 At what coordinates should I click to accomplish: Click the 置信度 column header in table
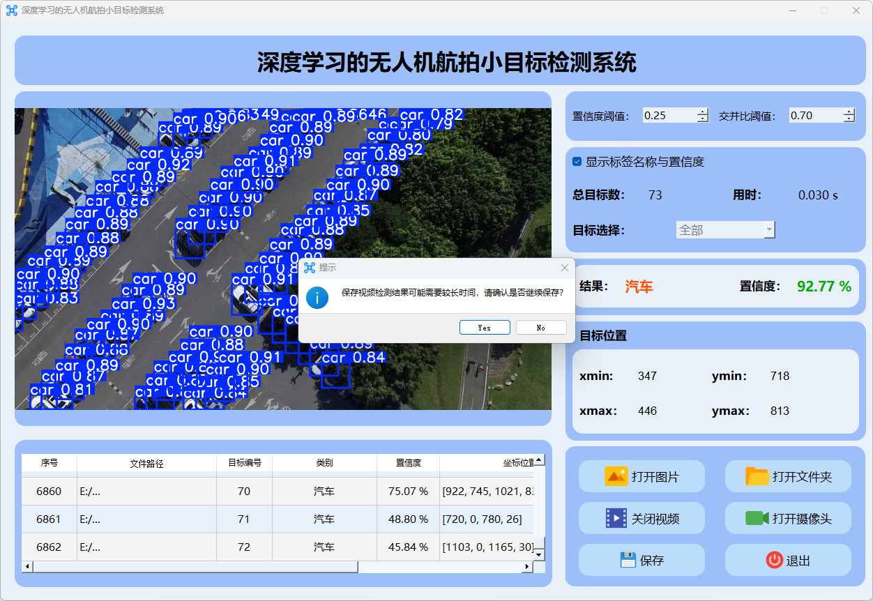click(x=408, y=463)
